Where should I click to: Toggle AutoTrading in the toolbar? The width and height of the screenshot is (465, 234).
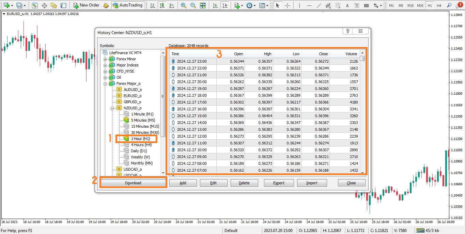pos(128,5)
